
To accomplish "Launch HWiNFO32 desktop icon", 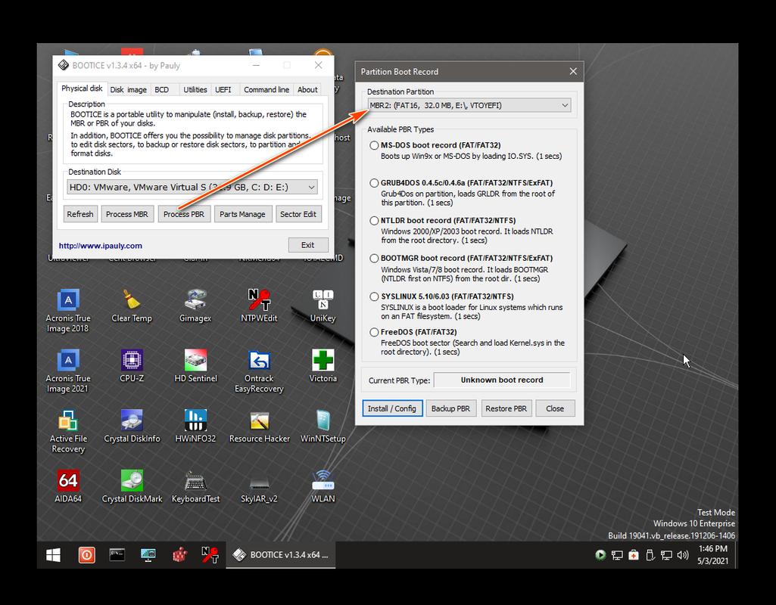I will 195,426.
